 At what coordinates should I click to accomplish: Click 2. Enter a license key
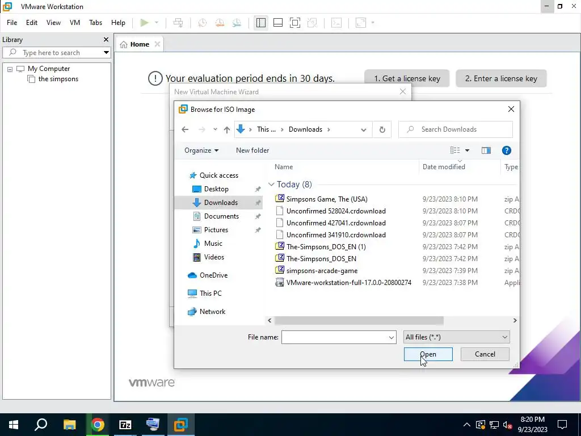[501, 78]
